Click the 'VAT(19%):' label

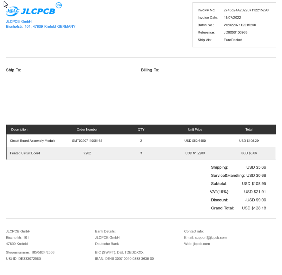(x=220, y=192)
